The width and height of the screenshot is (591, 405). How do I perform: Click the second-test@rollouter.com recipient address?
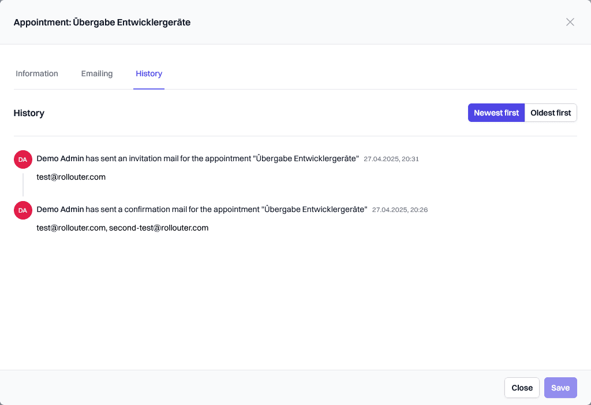(159, 228)
